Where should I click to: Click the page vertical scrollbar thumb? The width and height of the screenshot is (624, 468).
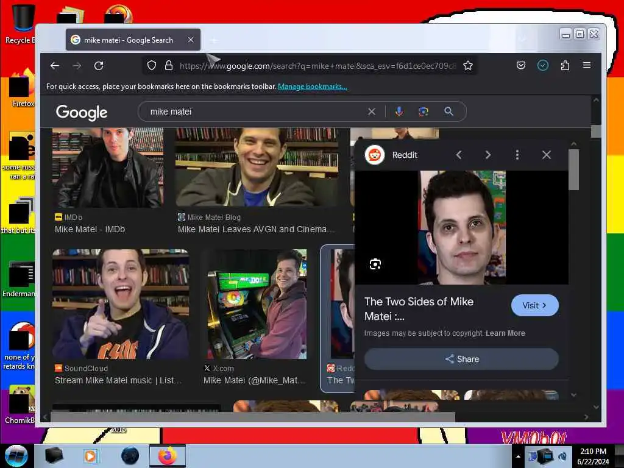[596, 131]
